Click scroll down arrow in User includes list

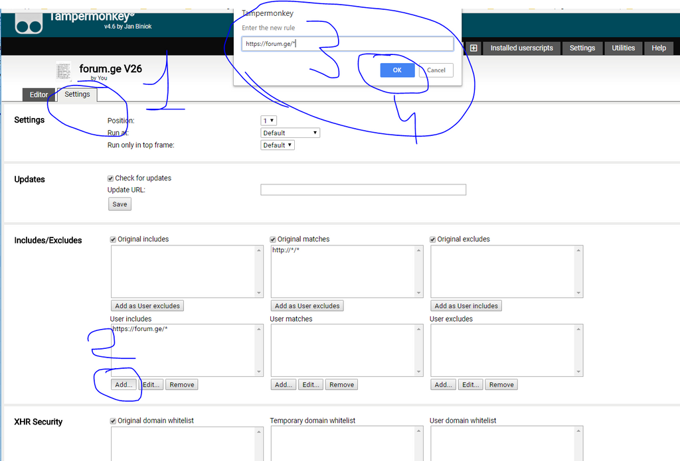tap(259, 371)
